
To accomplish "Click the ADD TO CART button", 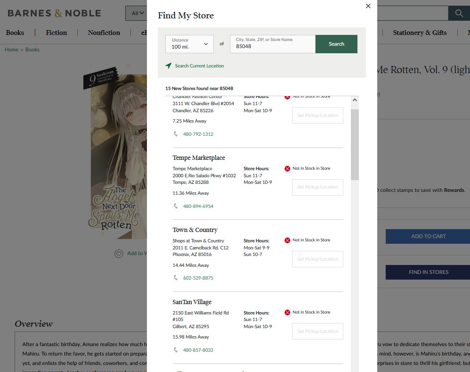I will pyautogui.click(x=428, y=236).
